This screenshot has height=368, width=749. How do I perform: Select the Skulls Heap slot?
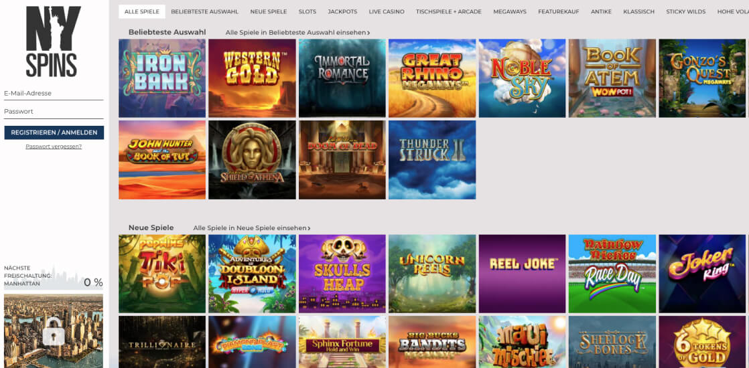click(x=342, y=274)
